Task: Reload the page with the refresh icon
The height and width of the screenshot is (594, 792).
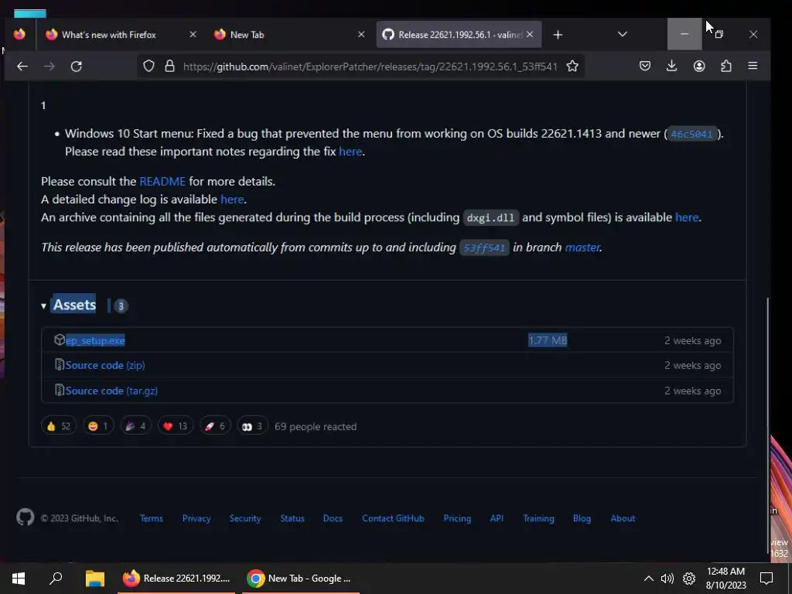Action: 77,67
